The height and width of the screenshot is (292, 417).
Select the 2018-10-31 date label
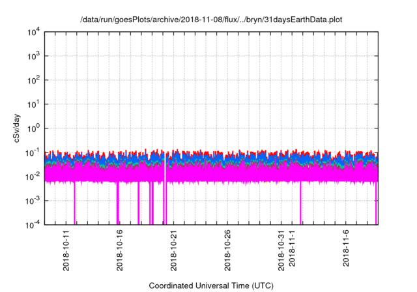coord(281,250)
